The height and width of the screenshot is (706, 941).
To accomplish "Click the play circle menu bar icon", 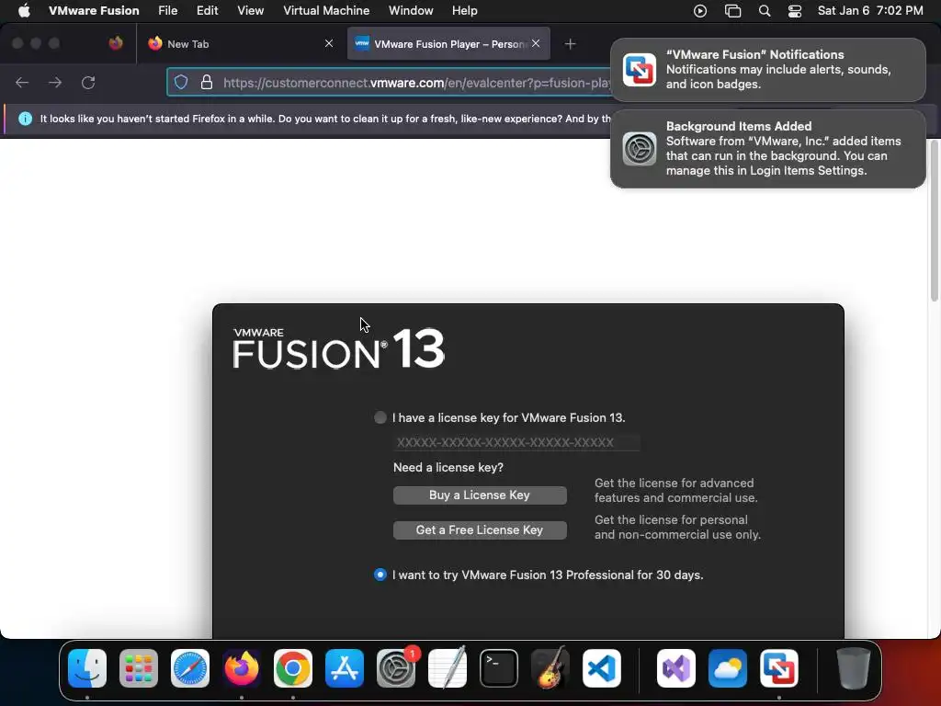I will click(699, 11).
